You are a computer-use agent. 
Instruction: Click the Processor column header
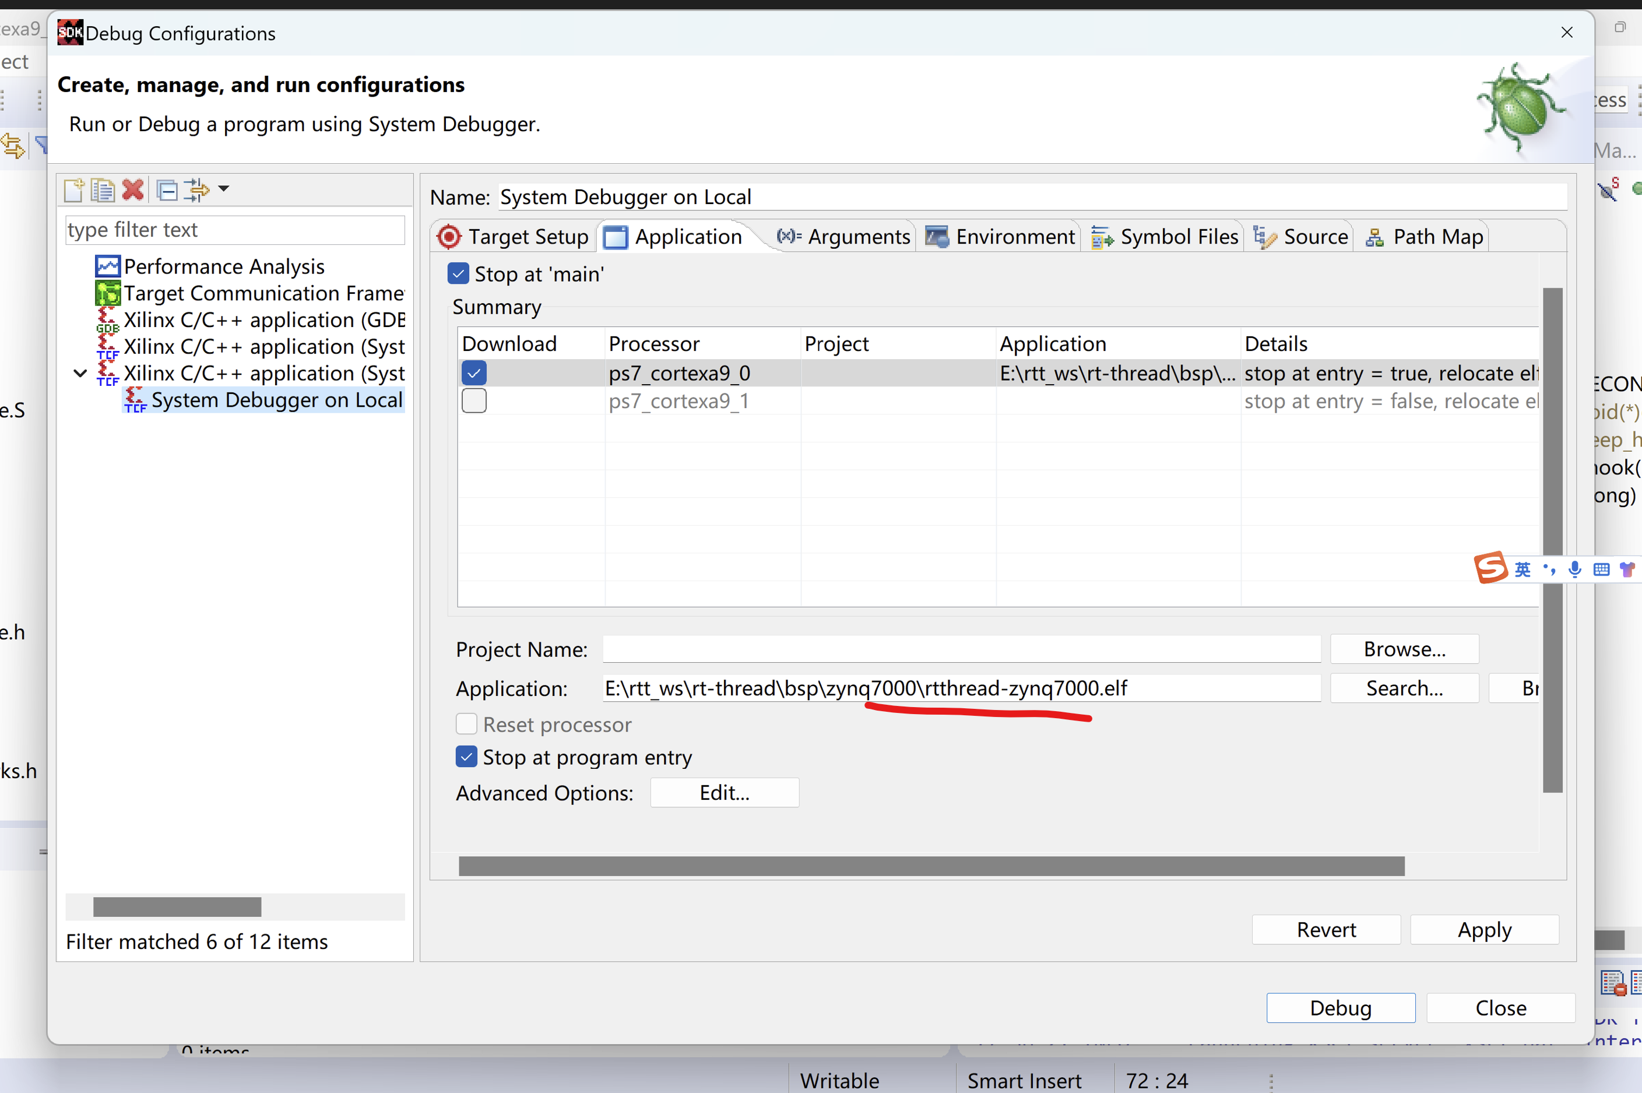click(702, 344)
